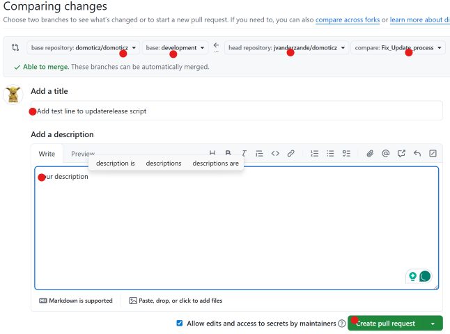This screenshot has width=450, height=334.
Task: Open the head repository dropdown
Action: coord(286,48)
